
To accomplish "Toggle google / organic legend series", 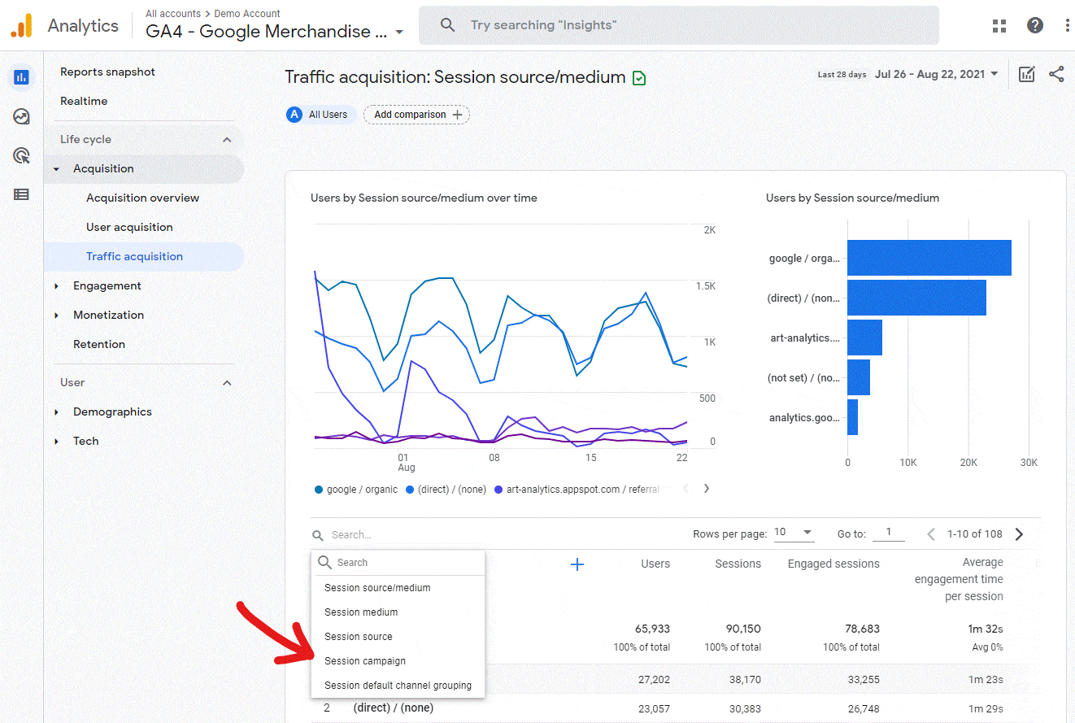I will (356, 490).
